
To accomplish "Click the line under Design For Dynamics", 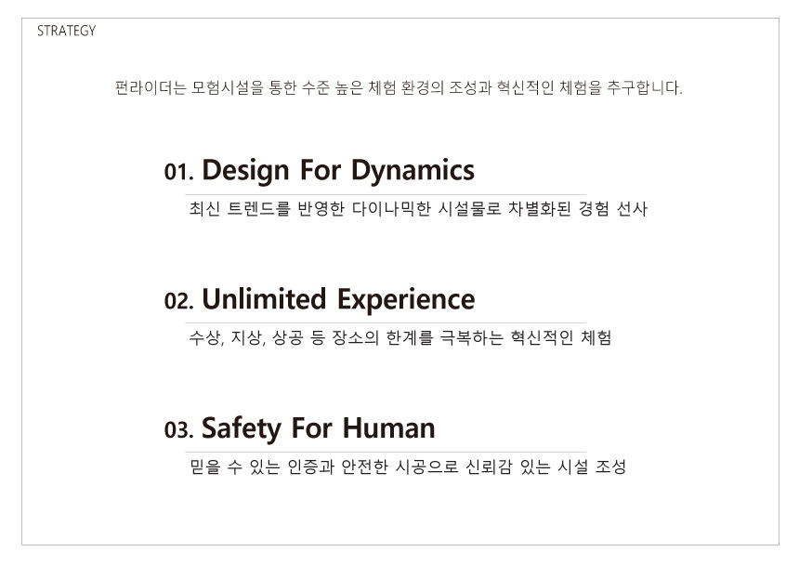I will (386, 194).
